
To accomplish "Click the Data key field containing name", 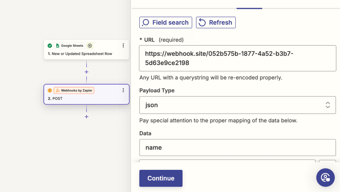I will pyautogui.click(x=237, y=148).
